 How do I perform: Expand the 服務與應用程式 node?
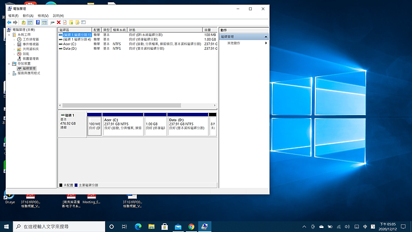click(9, 73)
